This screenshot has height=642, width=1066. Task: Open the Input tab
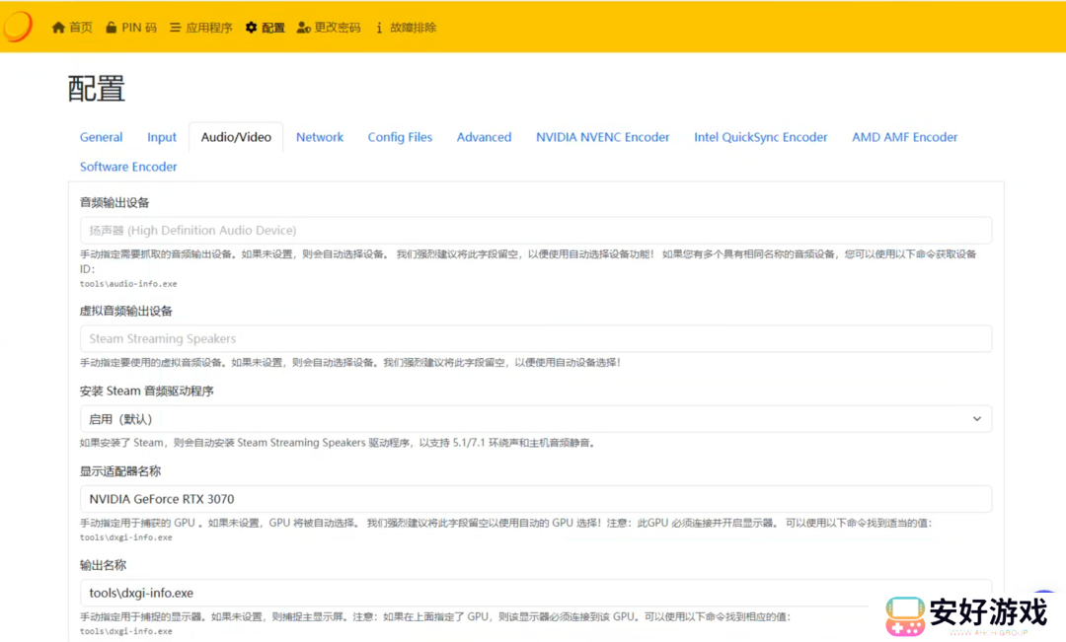pos(162,137)
